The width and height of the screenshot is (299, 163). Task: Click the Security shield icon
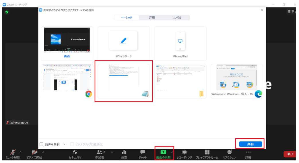pyautogui.click(x=75, y=152)
